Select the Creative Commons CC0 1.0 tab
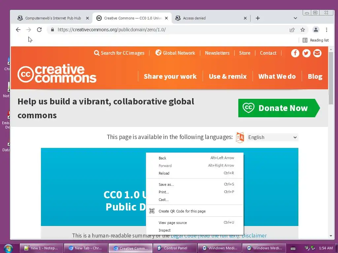 tap(132, 18)
